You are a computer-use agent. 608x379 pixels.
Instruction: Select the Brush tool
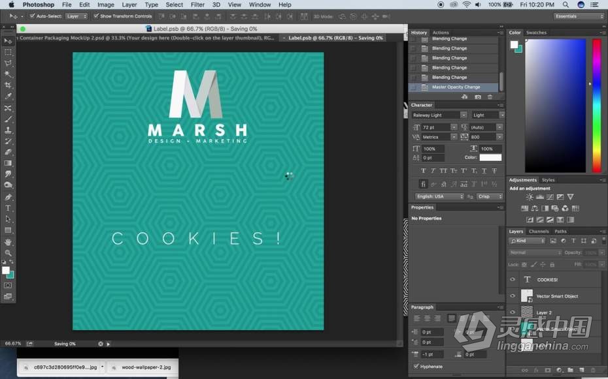[x=8, y=119]
